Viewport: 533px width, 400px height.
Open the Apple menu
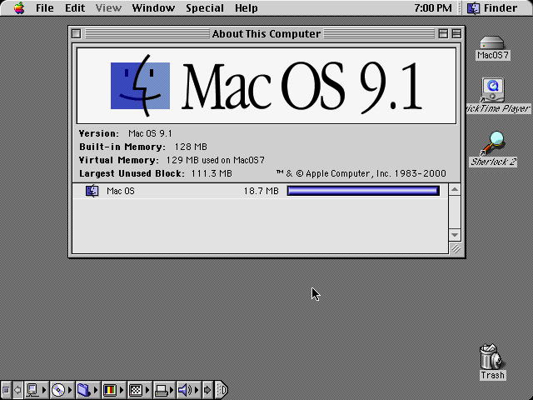[x=19, y=7]
